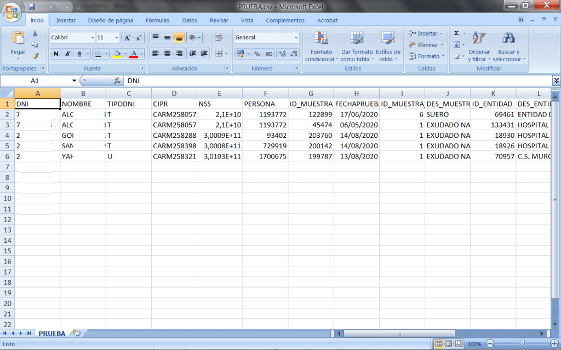Click the yellow fill color swatch
Viewport: 561px width, 350px height.
pos(116,54)
